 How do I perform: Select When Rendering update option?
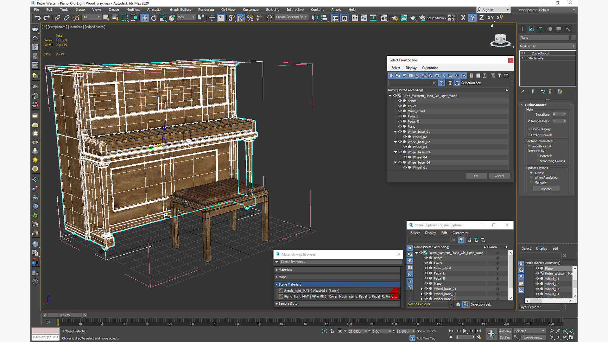(531, 177)
